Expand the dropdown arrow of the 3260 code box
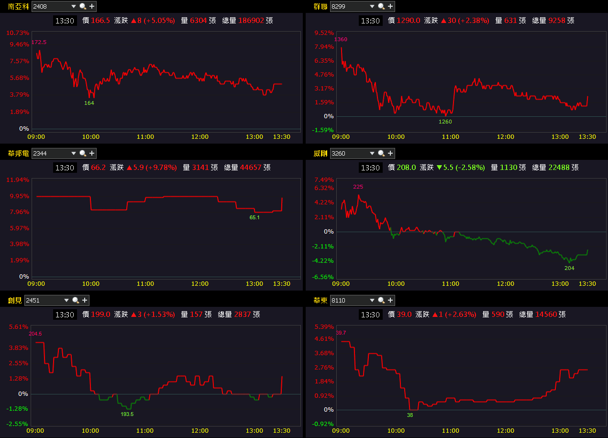Viewport: 608px width, 438px height. pos(372,154)
